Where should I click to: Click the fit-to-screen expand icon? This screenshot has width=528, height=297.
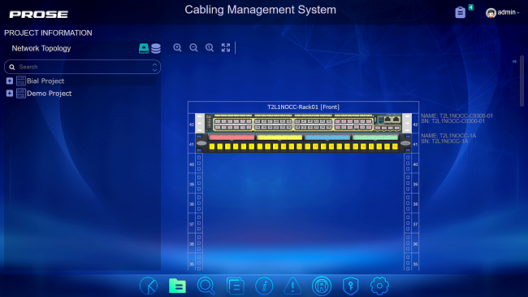pos(226,47)
